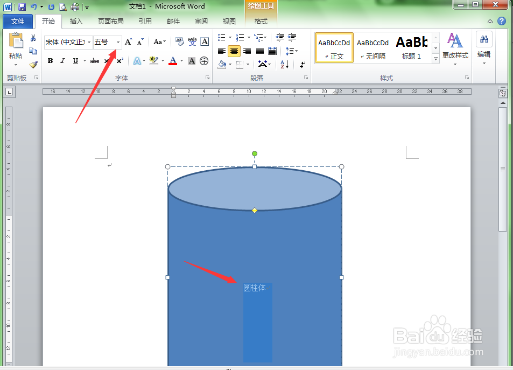Screen dimensions: 513x370
Task: Click the Paste clipboard icon
Action: pos(16,41)
